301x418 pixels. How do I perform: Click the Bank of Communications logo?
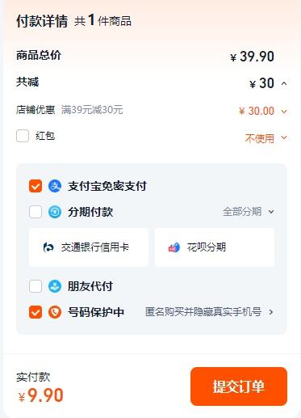pyautogui.click(x=48, y=247)
